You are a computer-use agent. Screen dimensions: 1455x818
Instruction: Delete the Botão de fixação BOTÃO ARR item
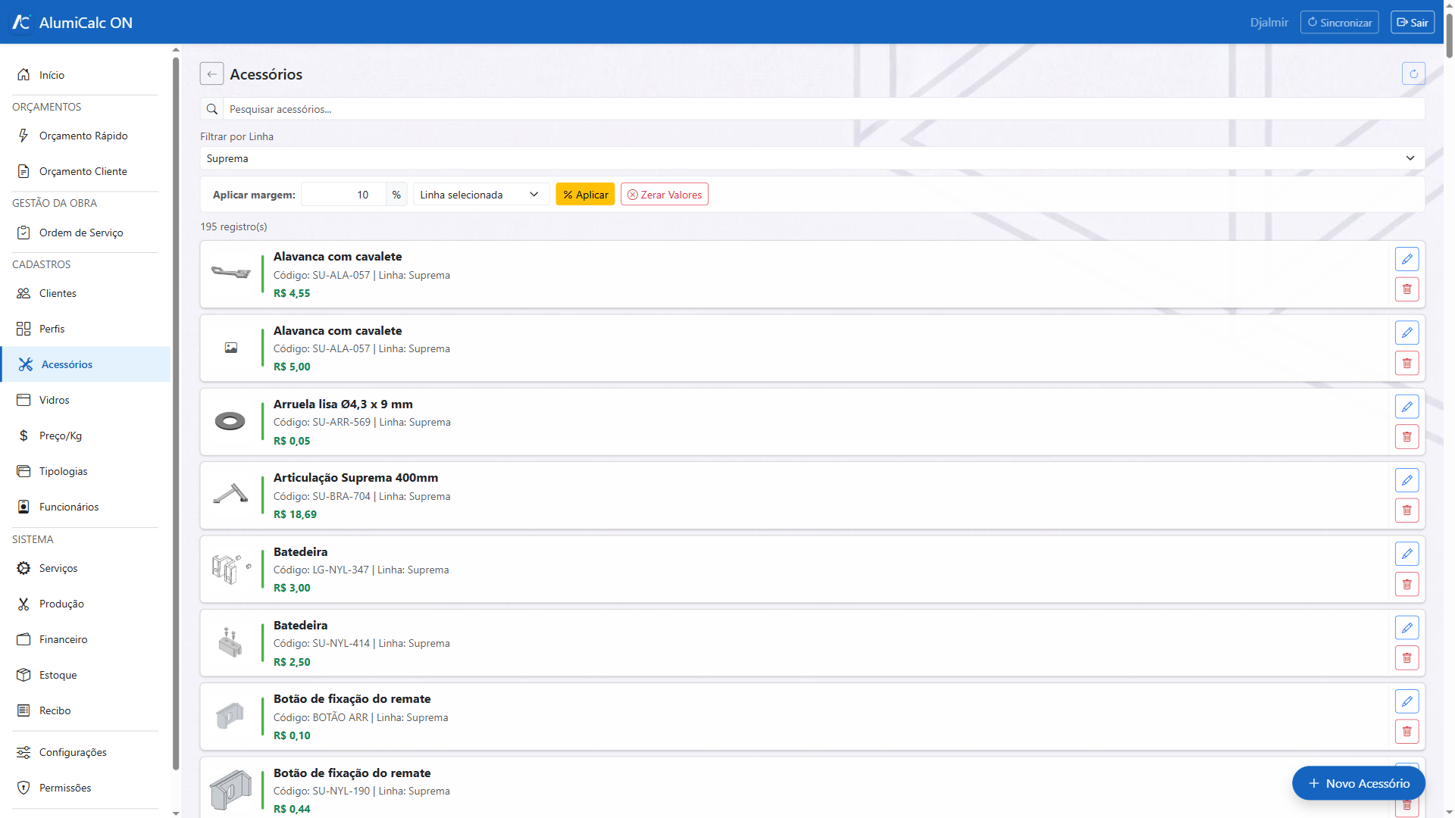tap(1406, 732)
